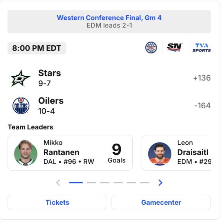The image size is (223, 220).
Task: Click the Dallas Stars team logo
Action: tap(20, 78)
